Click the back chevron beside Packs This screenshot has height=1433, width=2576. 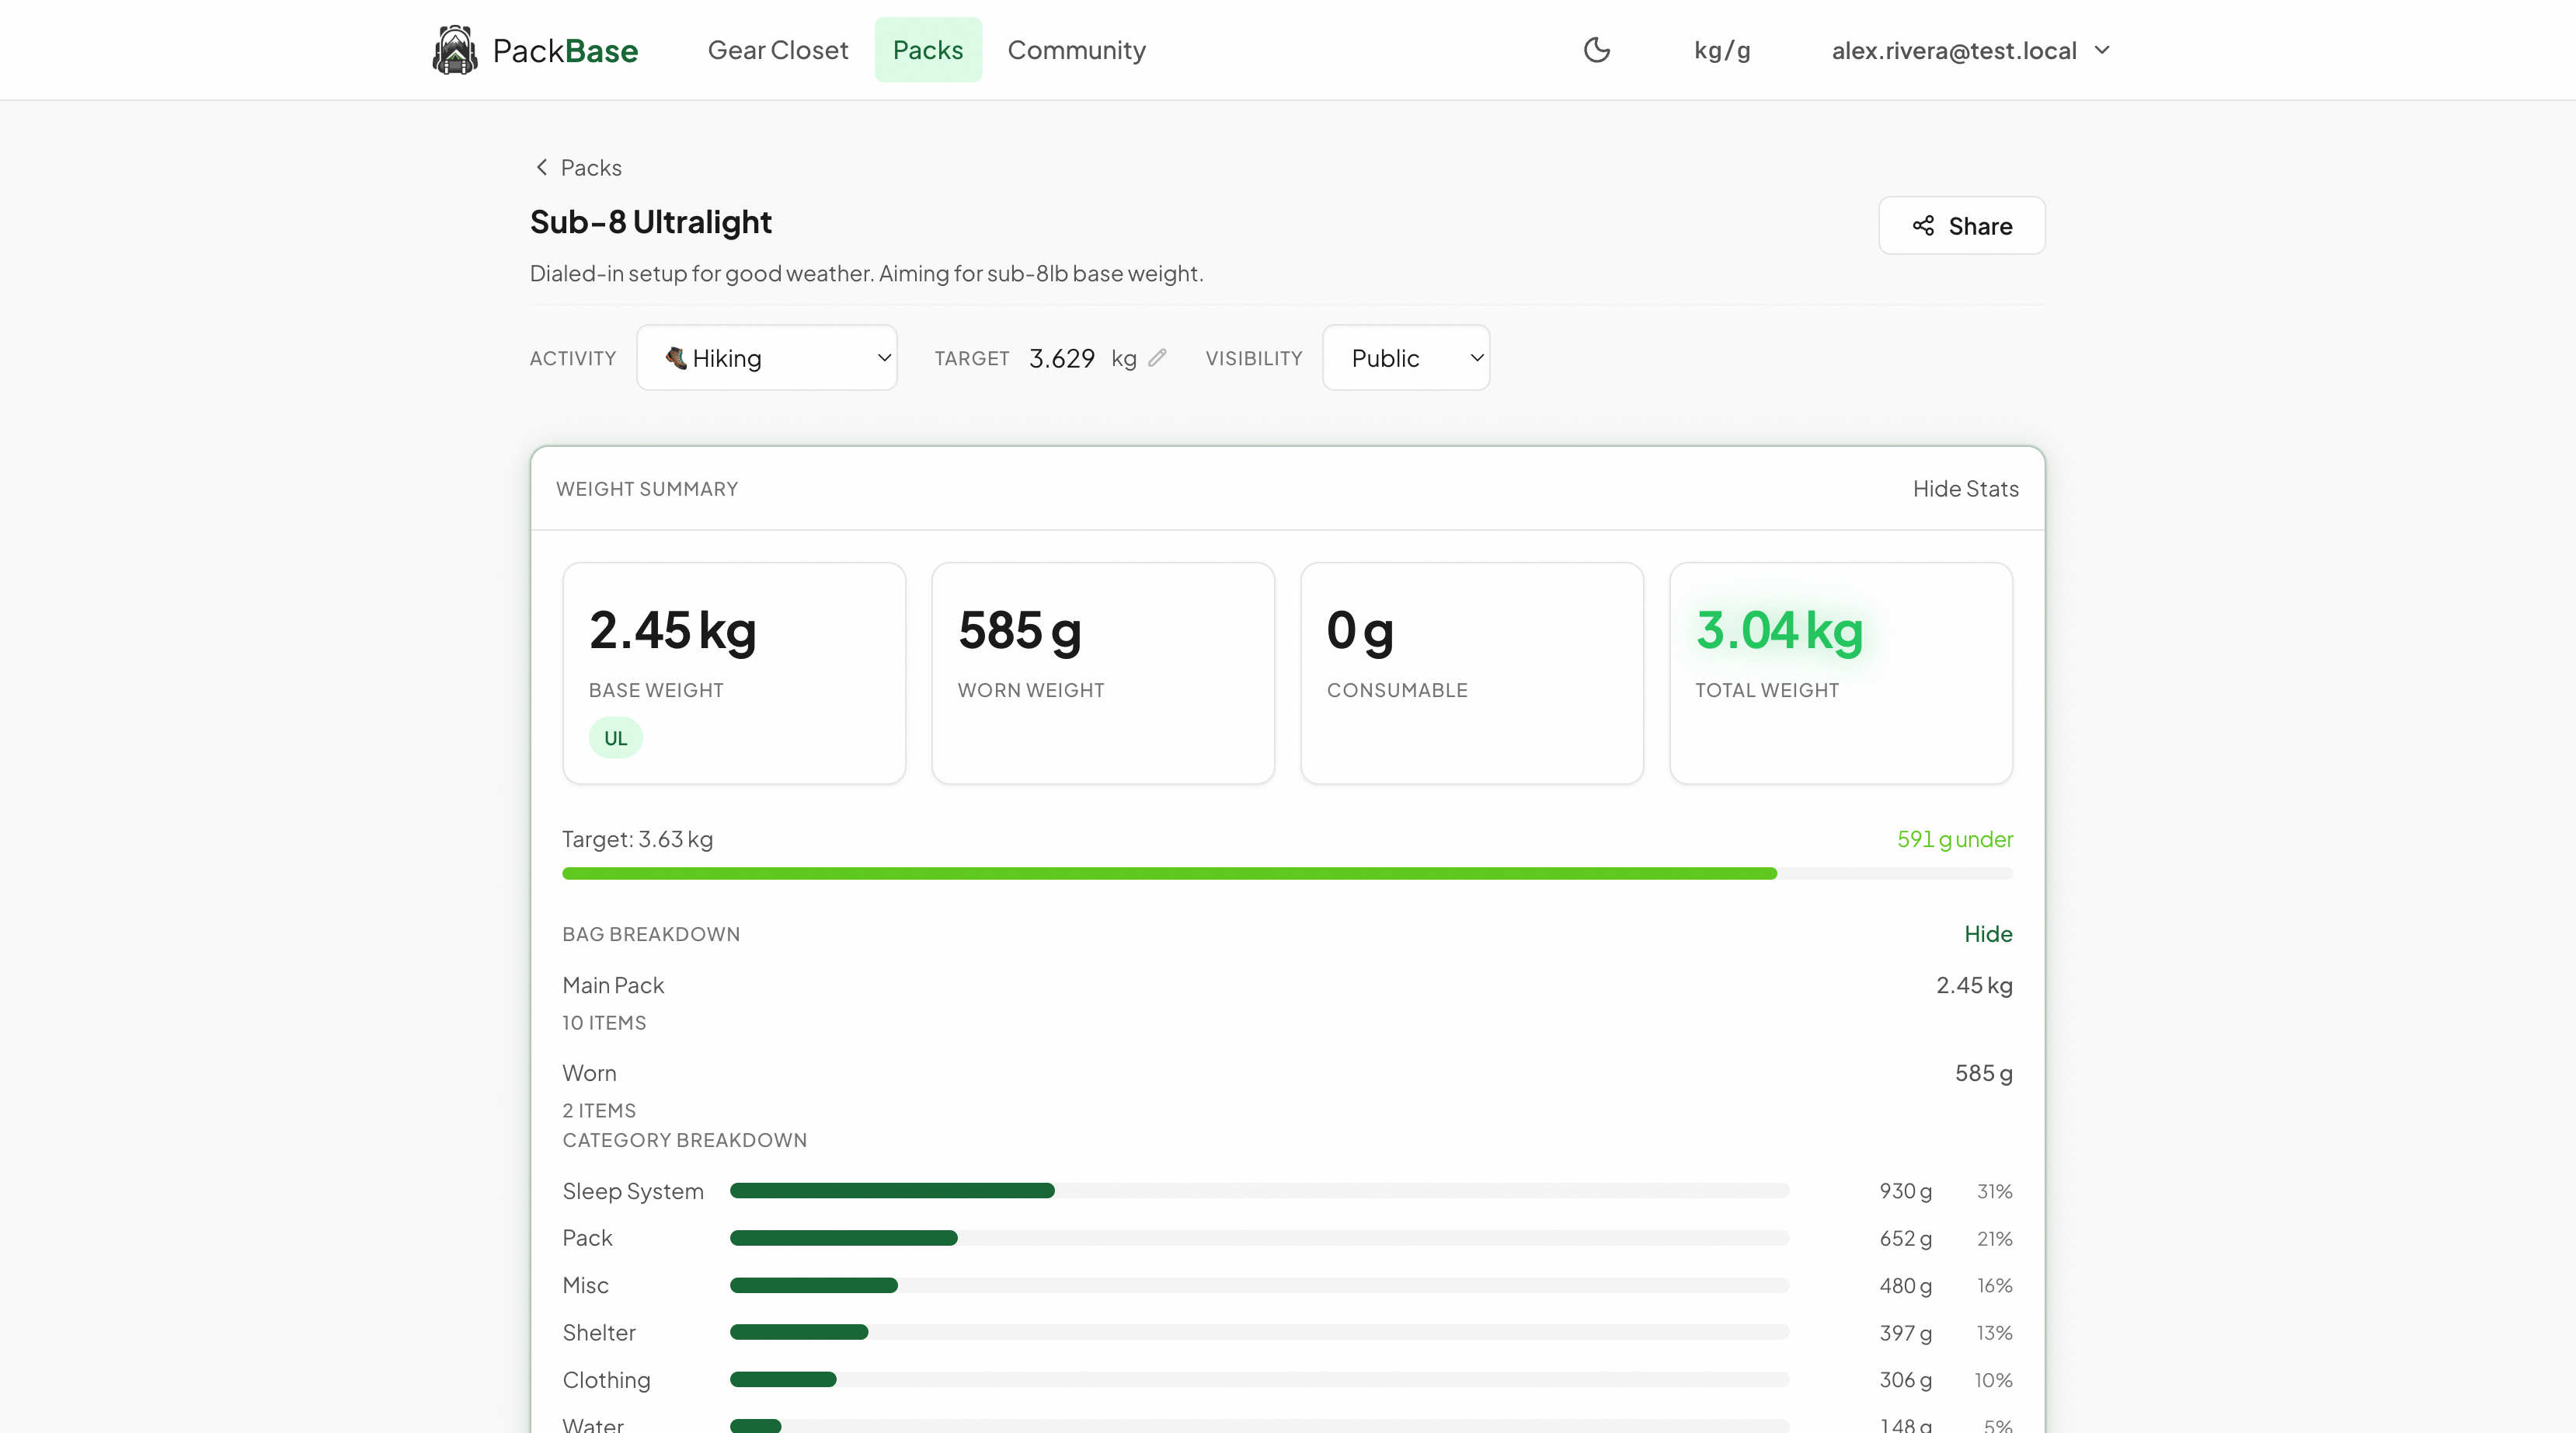coord(541,167)
